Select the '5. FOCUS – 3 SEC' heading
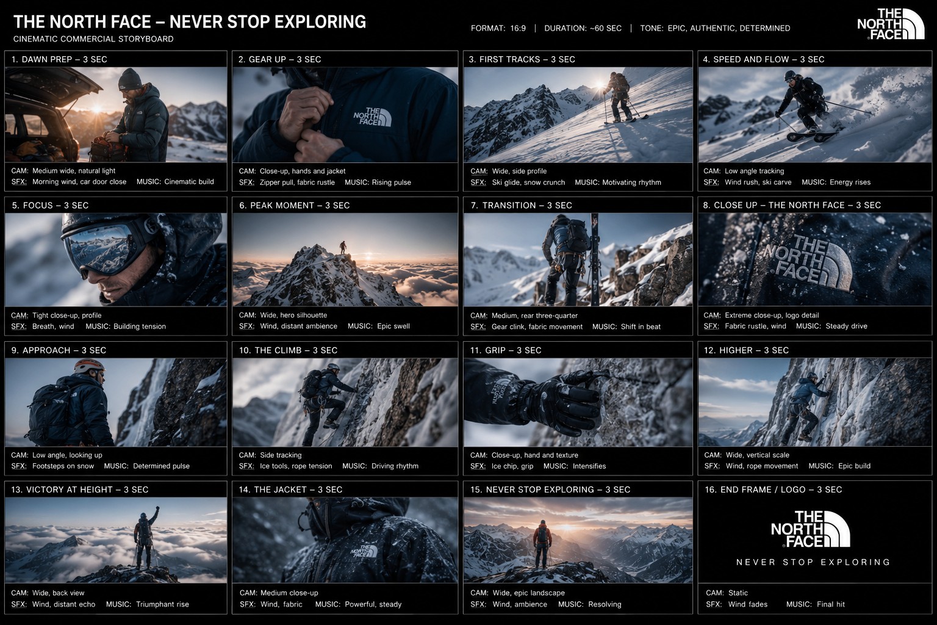The image size is (937, 625). click(x=51, y=205)
